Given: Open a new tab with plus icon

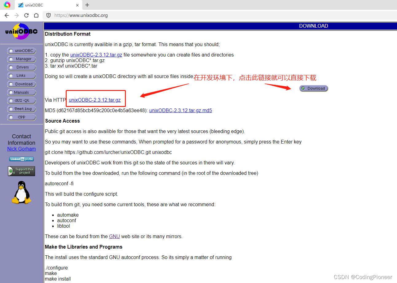Looking at the screenshot, I should [87, 5].
